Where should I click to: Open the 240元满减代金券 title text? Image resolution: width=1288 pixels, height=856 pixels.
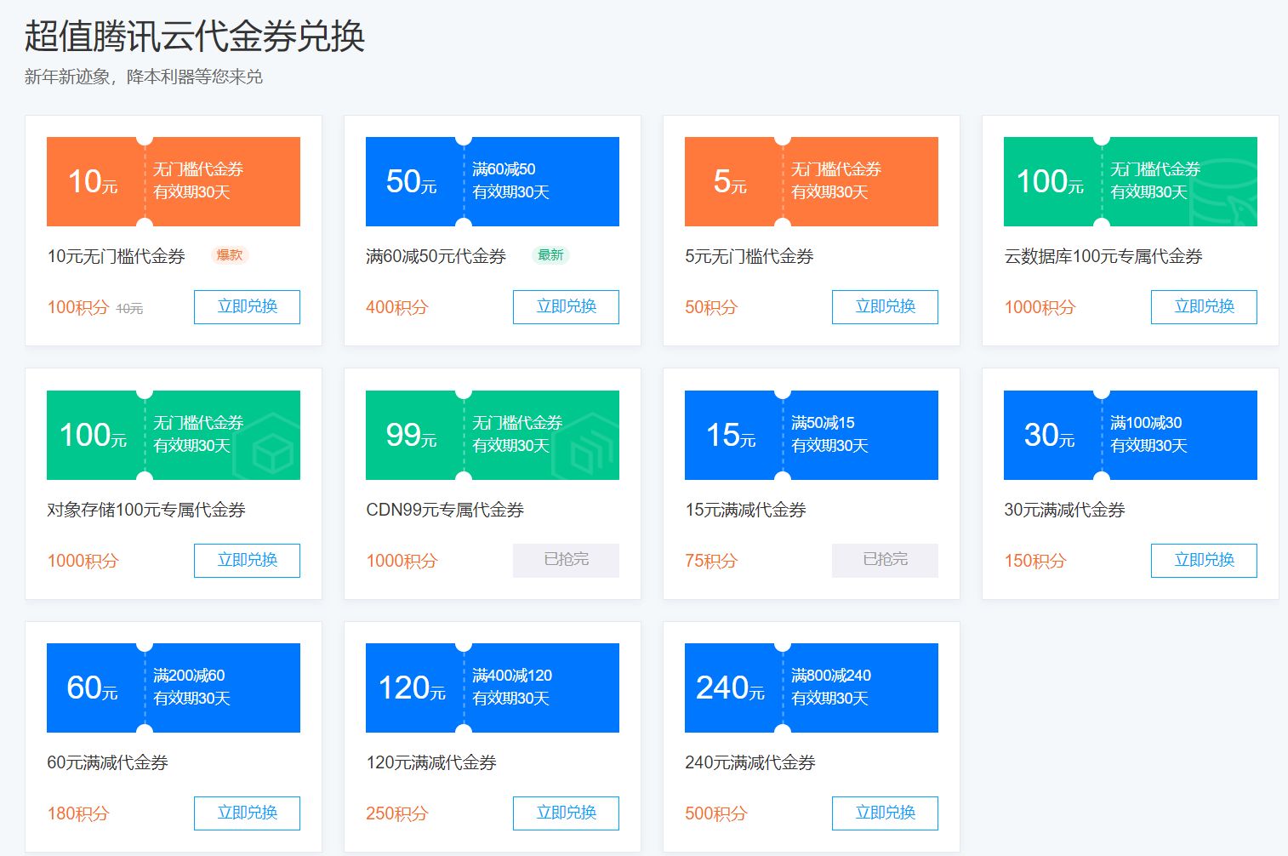click(749, 762)
